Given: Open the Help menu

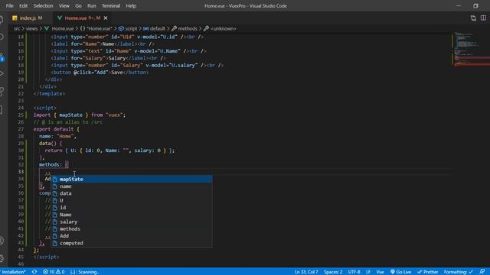Looking at the screenshot, I should tap(131, 5).
